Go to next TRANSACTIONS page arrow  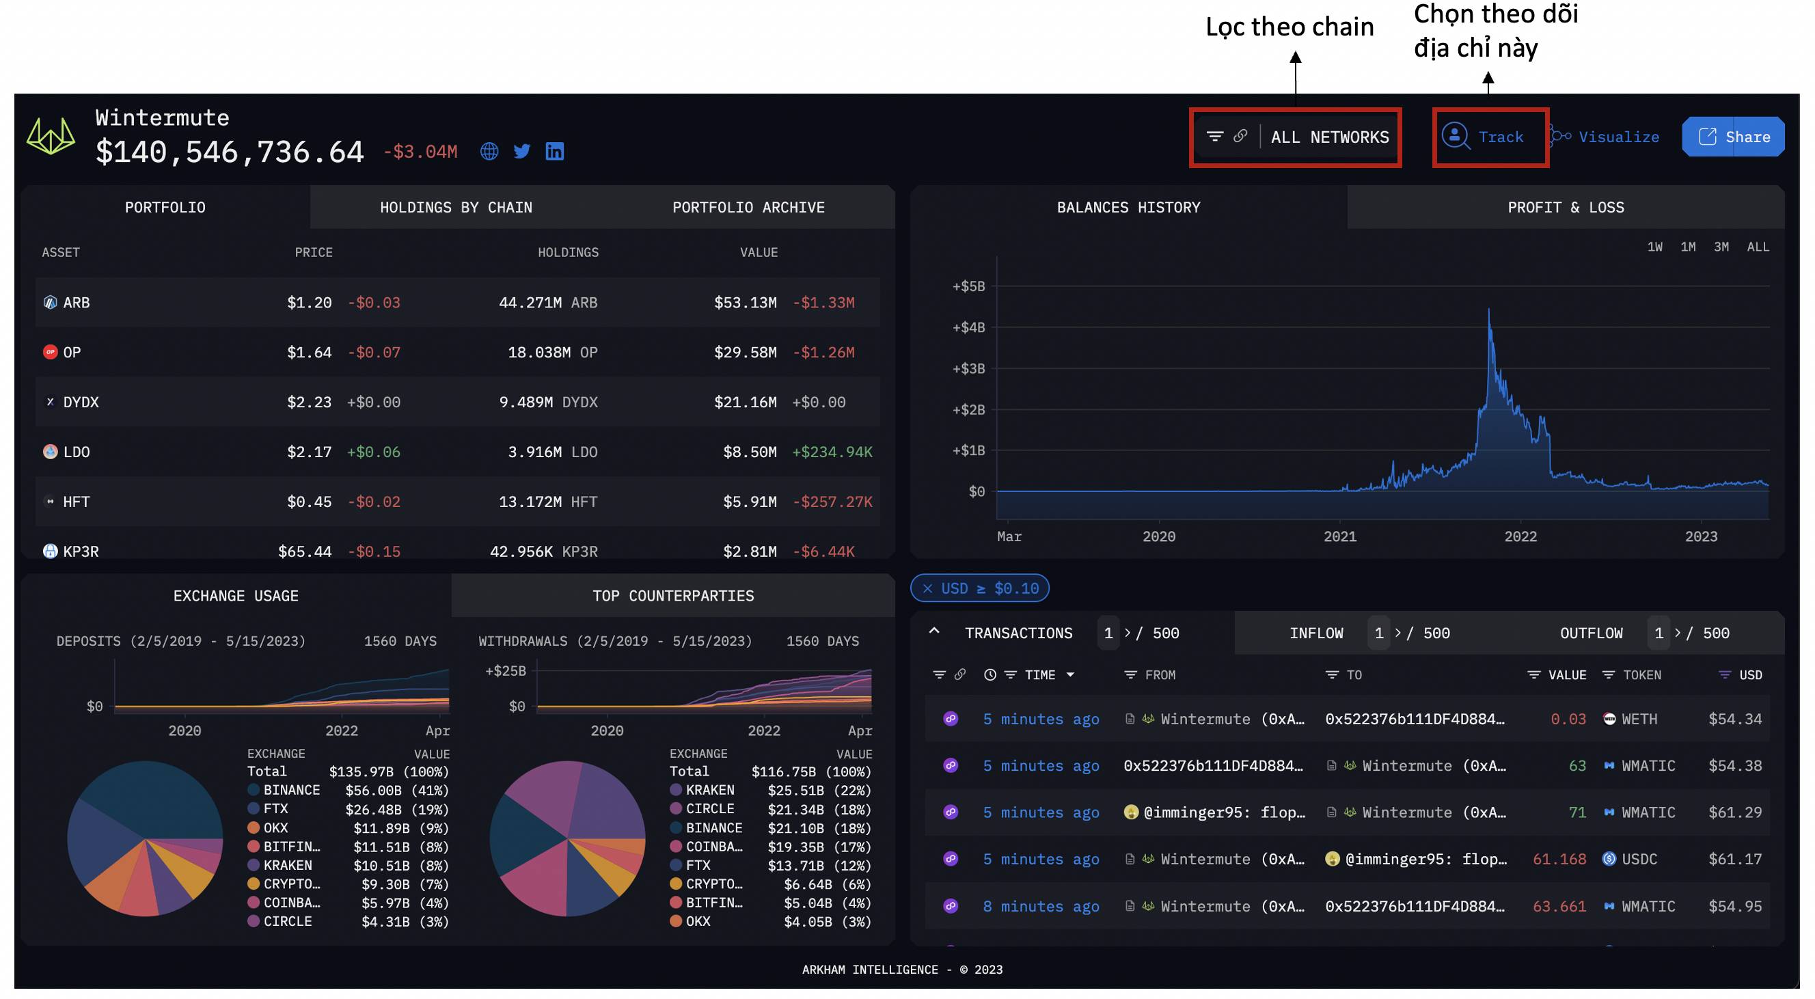pyautogui.click(x=1128, y=633)
